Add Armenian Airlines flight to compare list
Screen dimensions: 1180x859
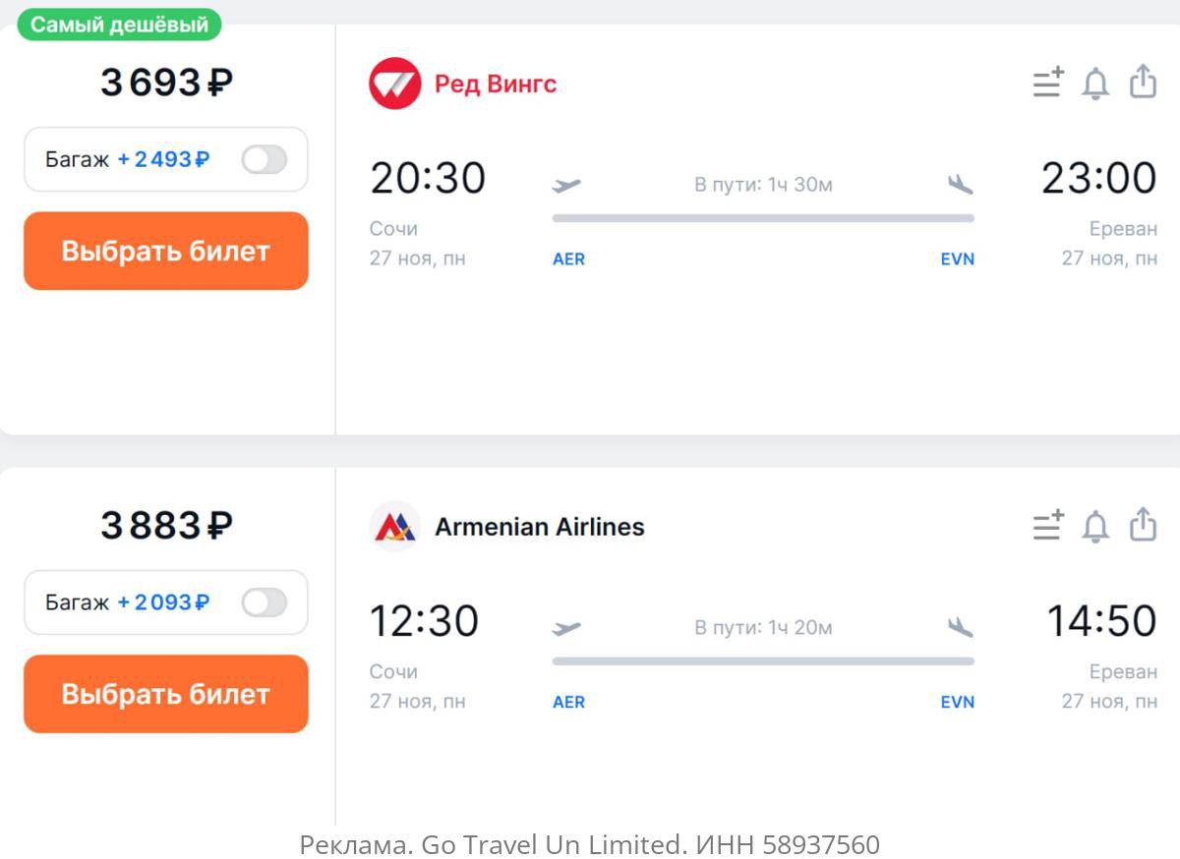(x=1048, y=526)
